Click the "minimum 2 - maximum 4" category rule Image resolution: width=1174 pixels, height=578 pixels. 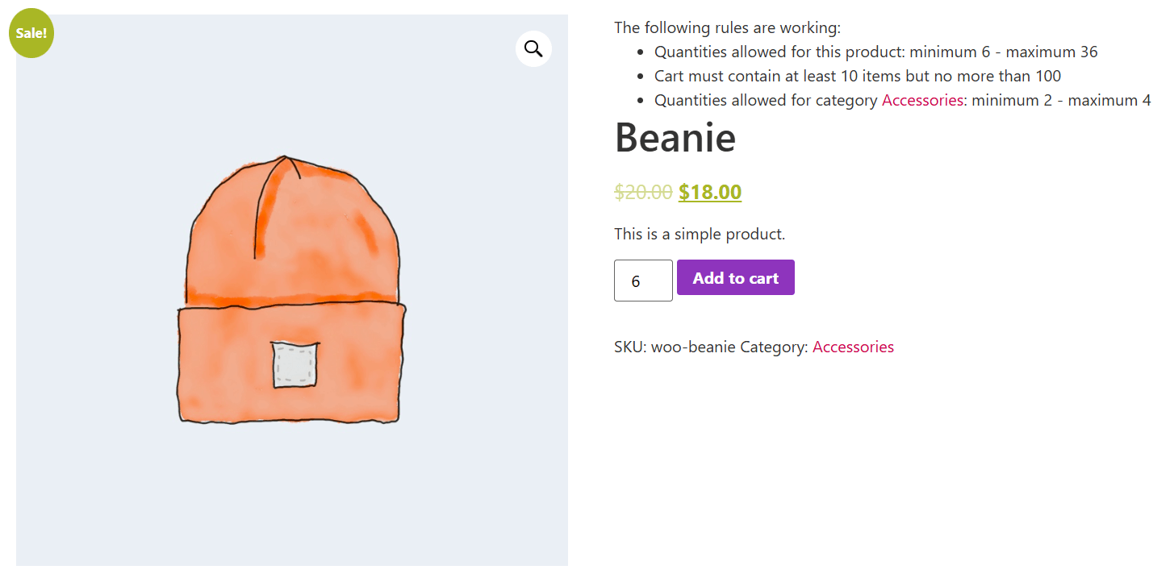1061,100
